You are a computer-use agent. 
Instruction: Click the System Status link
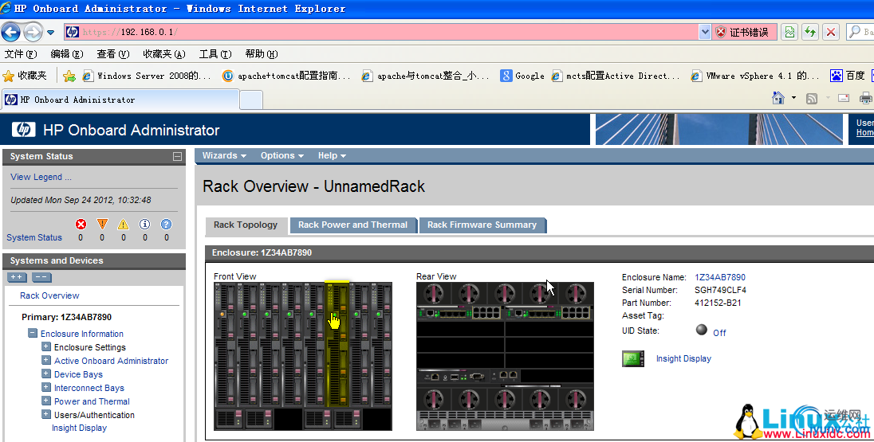[x=34, y=237]
